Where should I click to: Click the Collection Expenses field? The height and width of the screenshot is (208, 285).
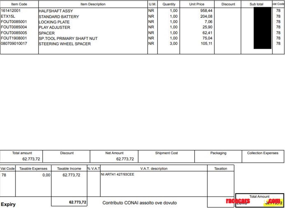coord(262,156)
